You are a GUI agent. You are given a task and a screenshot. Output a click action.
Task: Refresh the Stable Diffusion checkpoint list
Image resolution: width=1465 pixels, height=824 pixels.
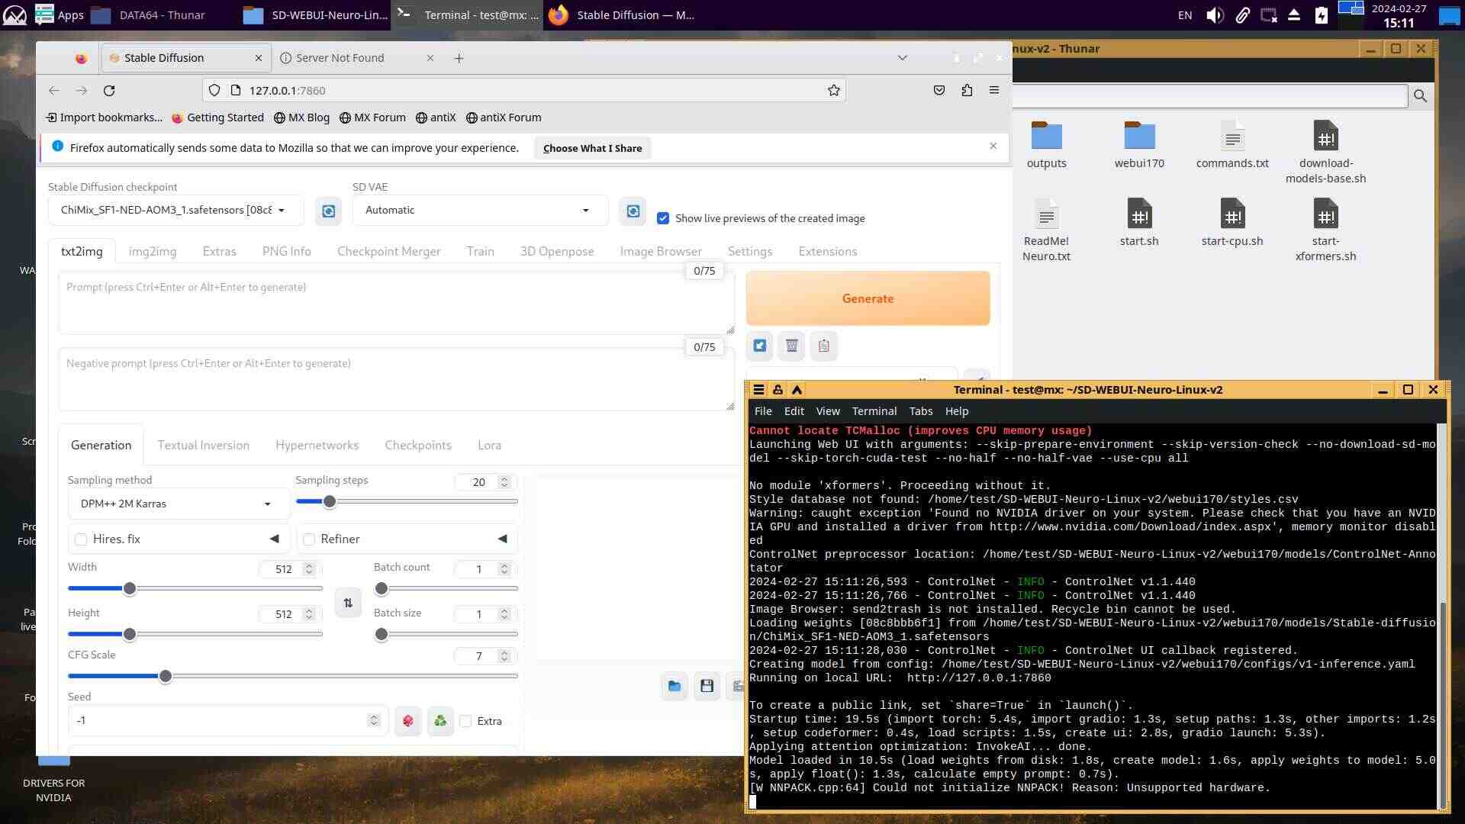click(x=328, y=211)
